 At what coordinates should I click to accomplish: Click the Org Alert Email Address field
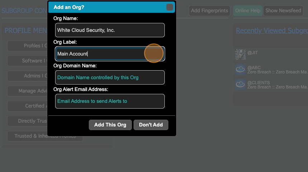pyautogui.click(x=110, y=101)
